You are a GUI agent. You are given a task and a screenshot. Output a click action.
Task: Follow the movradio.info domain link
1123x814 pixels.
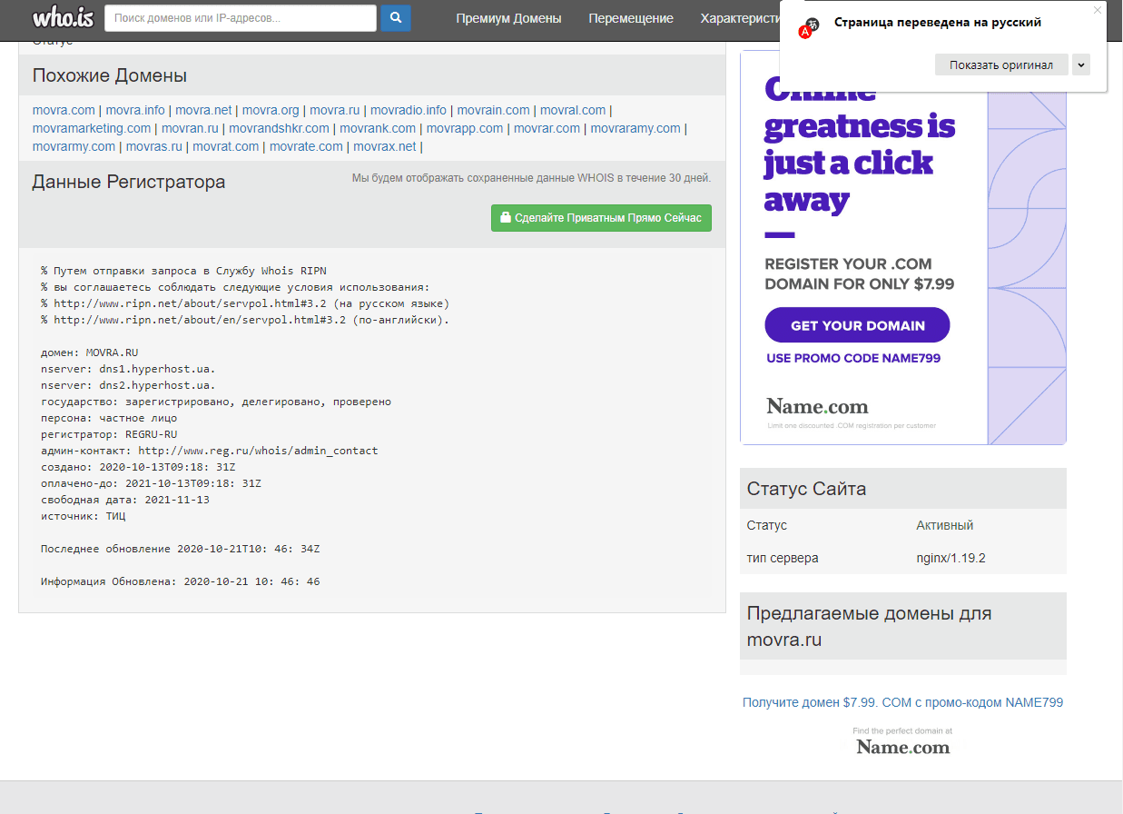click(x=408, y=110)
